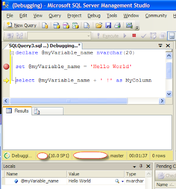Click the Execute button

point(108,36)
